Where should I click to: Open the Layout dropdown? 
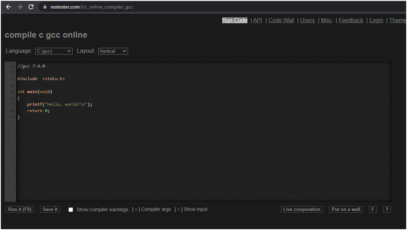pyautogui.click(x=113, y=51)
